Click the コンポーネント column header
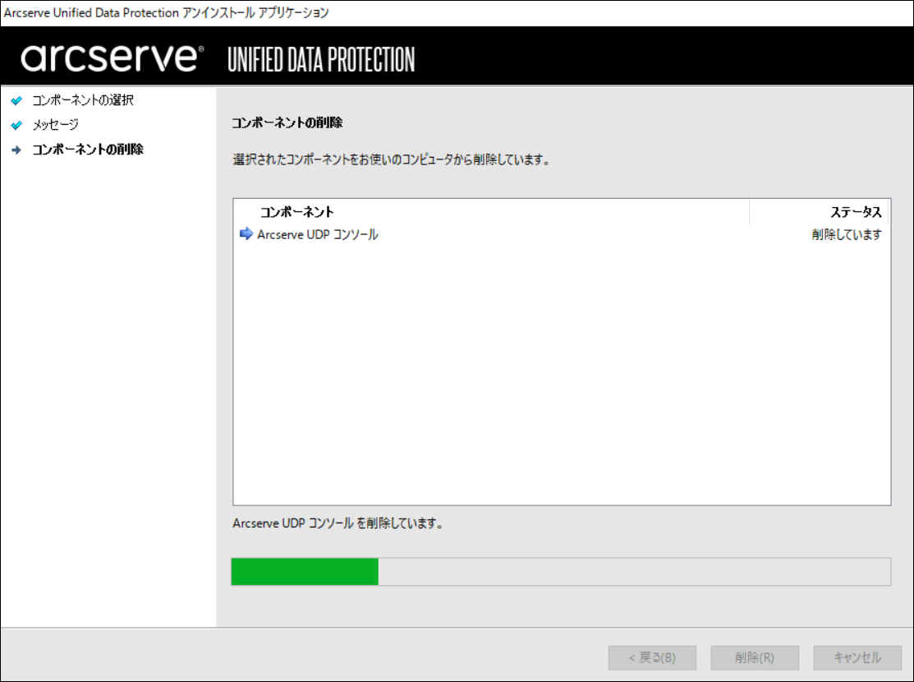The width and height of the screenshot is (914, 682). point(491,212)
